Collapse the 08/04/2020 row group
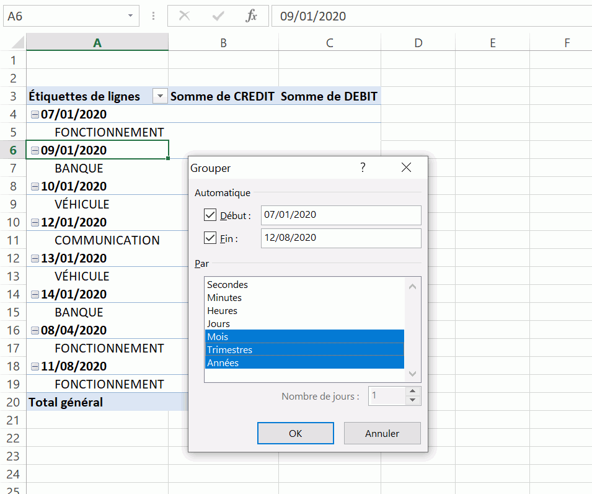Screen dimensions: 592x494 35,330
